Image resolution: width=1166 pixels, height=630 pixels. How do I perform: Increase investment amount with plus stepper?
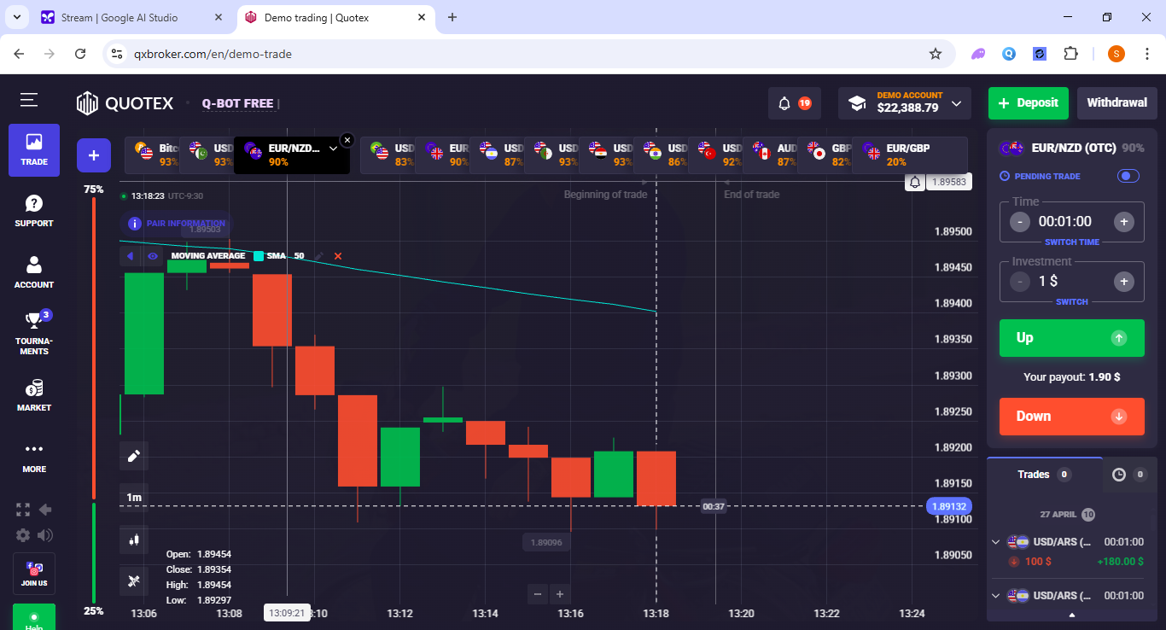coord(1124,281)
